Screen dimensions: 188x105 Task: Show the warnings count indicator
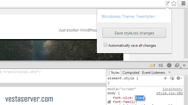point(152,65)
